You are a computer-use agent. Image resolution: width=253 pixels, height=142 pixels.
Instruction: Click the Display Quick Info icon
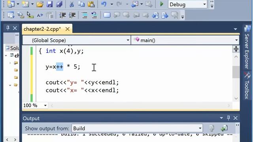[30, 15]
